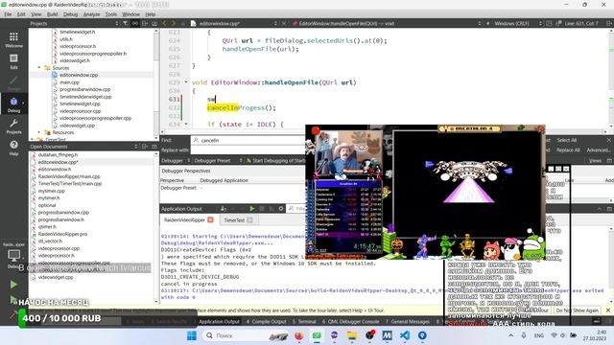Open the File menu
Viewport: 614px width, 345px height.
point(8,14)
